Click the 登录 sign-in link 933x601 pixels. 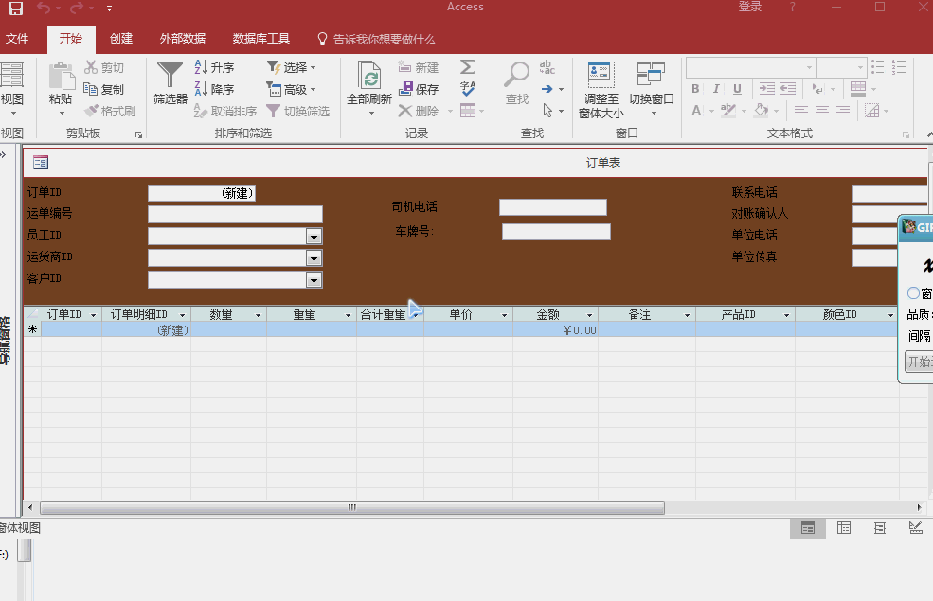pyautogui.click(x=750, y=8)
